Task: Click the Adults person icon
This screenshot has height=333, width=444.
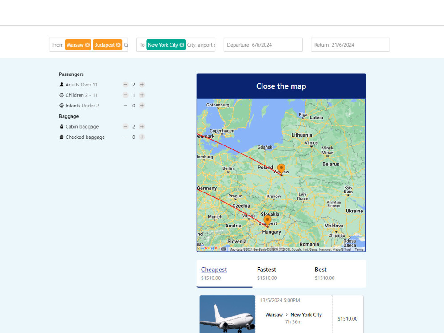Action: (x=61, y=85)
